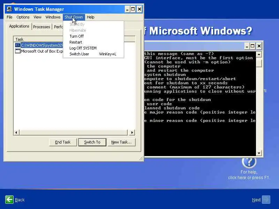
Task: Close the Shut Down menu by clicking its header
Action: pyautogui.click(x=74, y=17)
